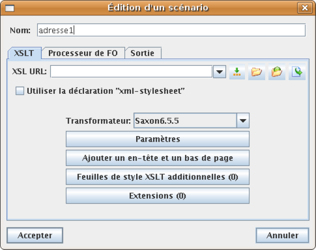This screenshot has width=316, height=250.
Task: Open the folder-with-globe remote browse icon
Action: [x=277, y=72]
